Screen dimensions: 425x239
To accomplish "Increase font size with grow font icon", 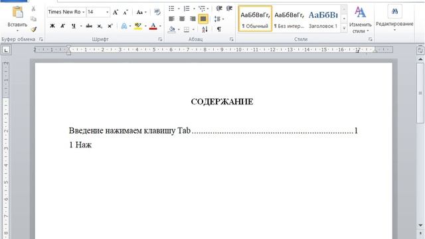I will coord(116,12).
